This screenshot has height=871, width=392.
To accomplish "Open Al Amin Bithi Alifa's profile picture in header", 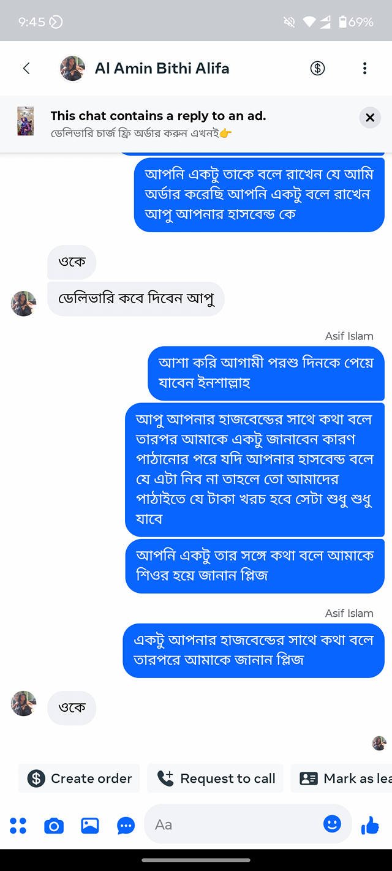I will pyautogui.click(x=72, y=68).
